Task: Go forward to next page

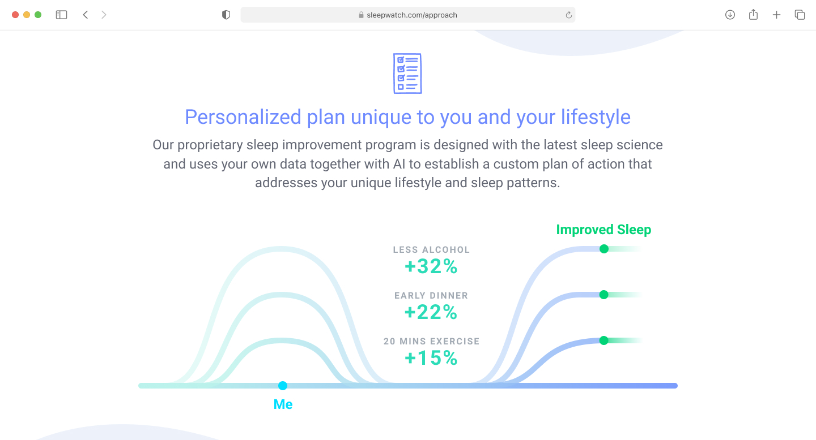Action: pos(104,15)
